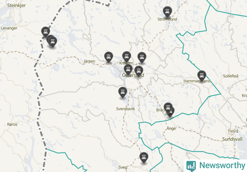Select the car marker north of Svenstavik
Viewport: 247px width, 172px height.
coord(123,92)
